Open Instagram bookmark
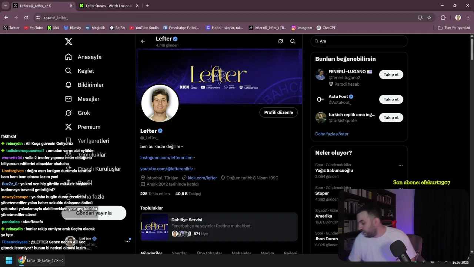The width and height of the screenshot is (474, 267). coord(302,28)
